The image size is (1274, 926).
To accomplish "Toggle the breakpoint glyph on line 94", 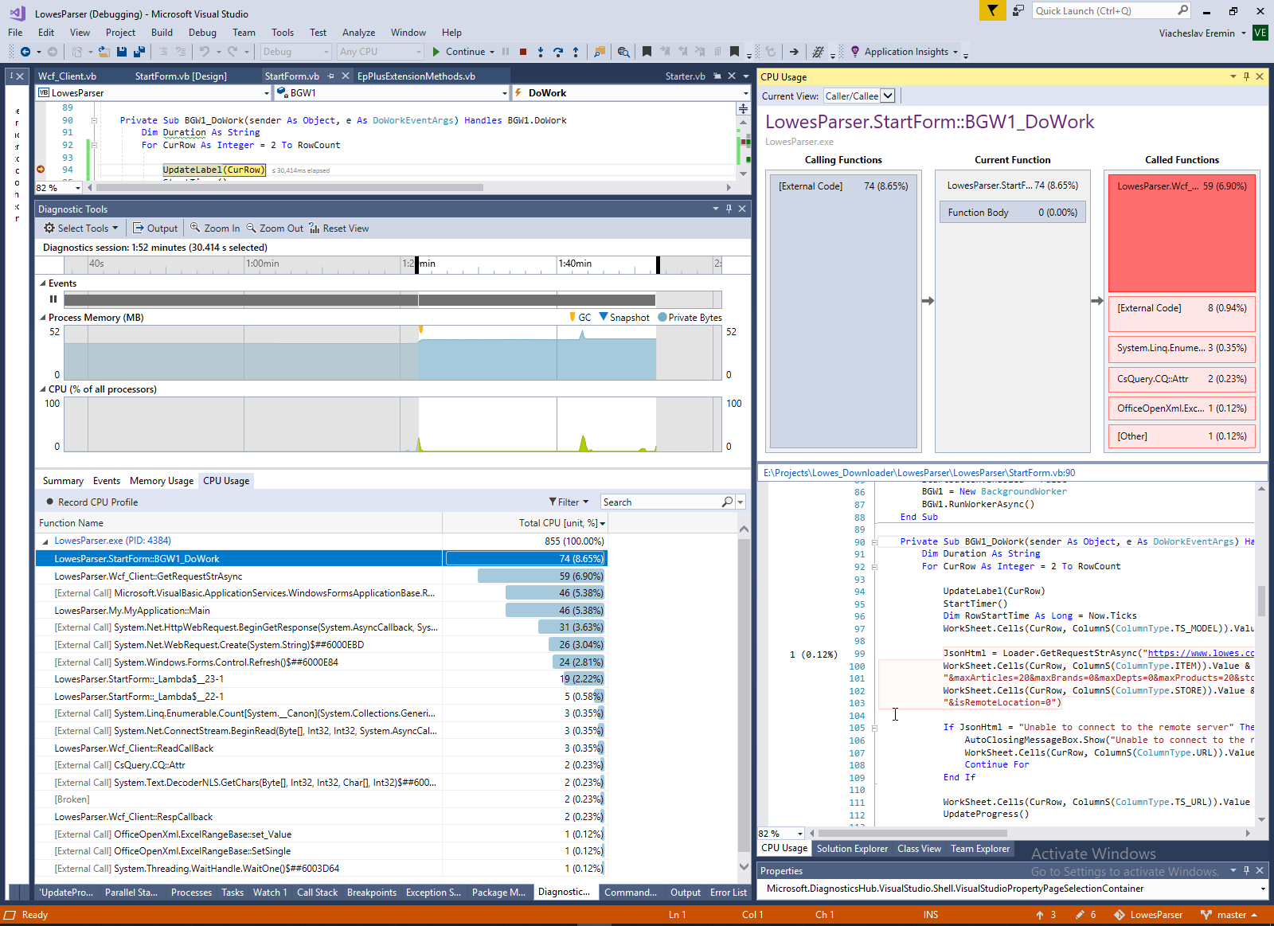I will tap(41, 170).
